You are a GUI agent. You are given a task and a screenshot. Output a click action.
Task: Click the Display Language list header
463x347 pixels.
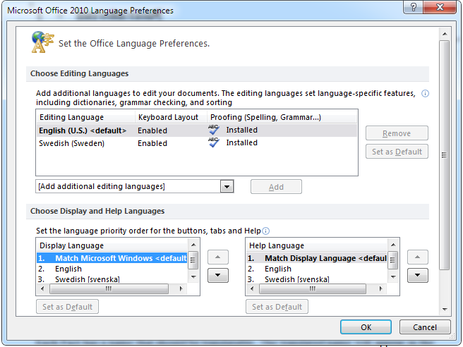tap(112, 245)
